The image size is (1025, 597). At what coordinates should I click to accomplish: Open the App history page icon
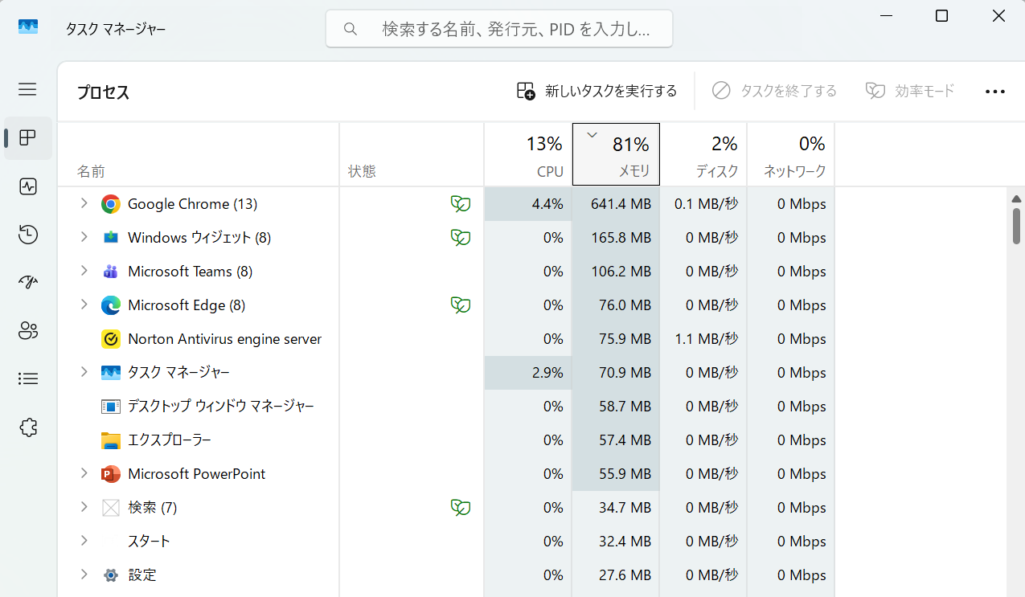pos(28,235)
